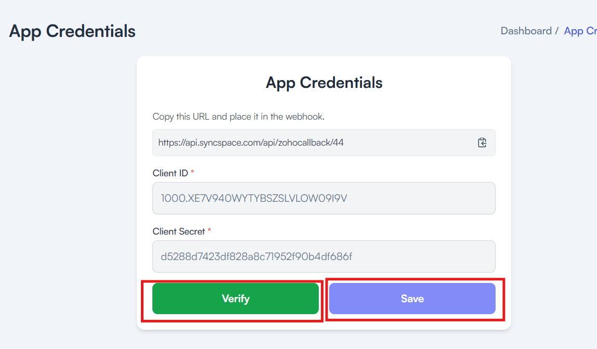Click the Client ID field label

[x=170, y=173]
